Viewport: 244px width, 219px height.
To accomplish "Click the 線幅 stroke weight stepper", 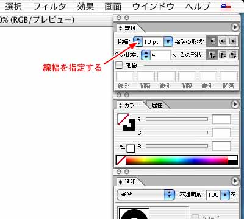I will pyautogui.click(x=138, y=41).
